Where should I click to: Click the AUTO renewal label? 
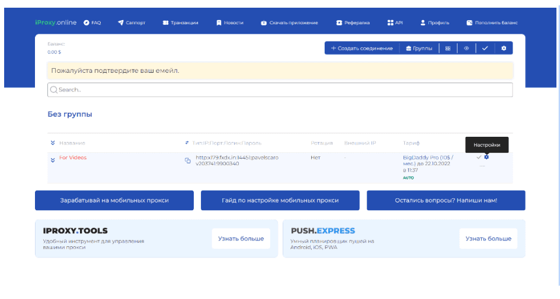(x=408, y=178)
